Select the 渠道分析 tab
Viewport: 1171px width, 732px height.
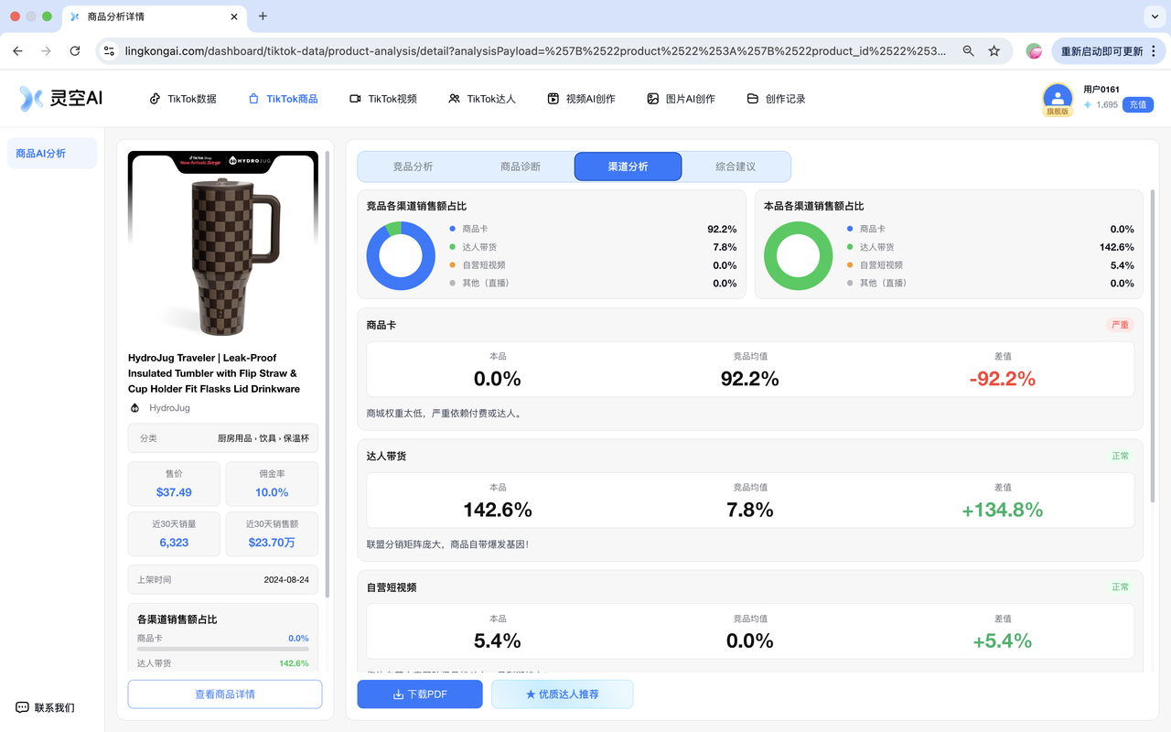(628, 167)
